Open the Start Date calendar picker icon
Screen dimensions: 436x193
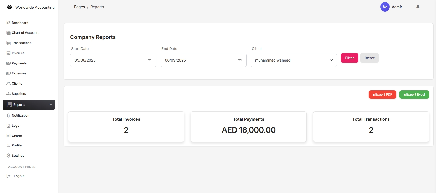(149, 60)
